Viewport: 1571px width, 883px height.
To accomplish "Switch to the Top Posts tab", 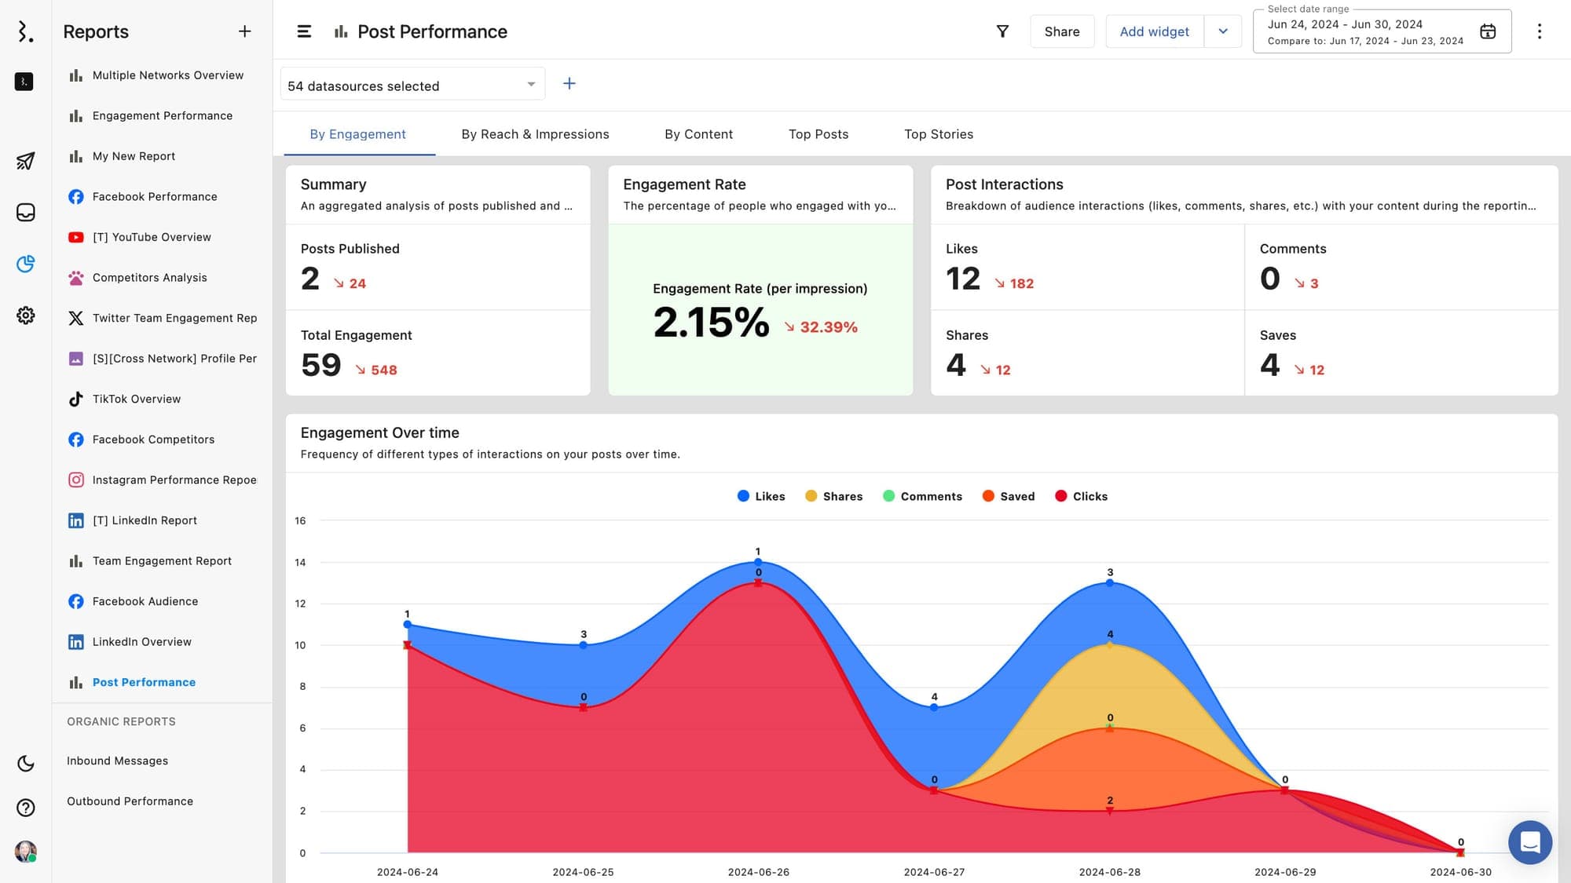I will point(818,134).
